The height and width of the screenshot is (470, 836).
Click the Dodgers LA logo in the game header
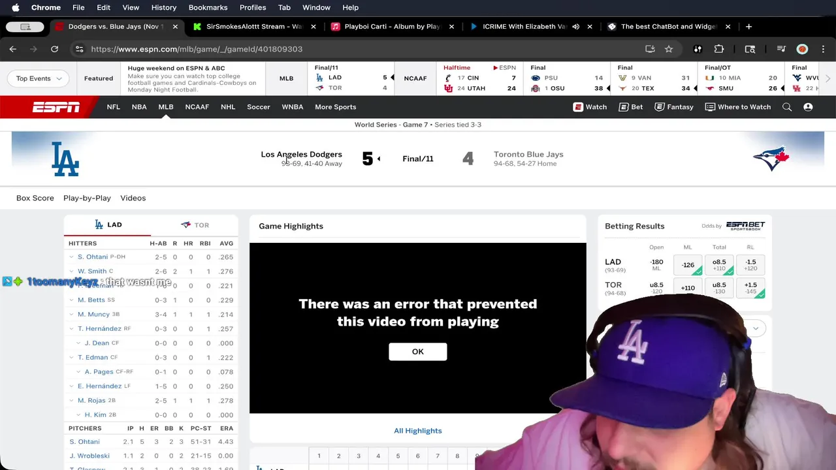pos(65,159)
